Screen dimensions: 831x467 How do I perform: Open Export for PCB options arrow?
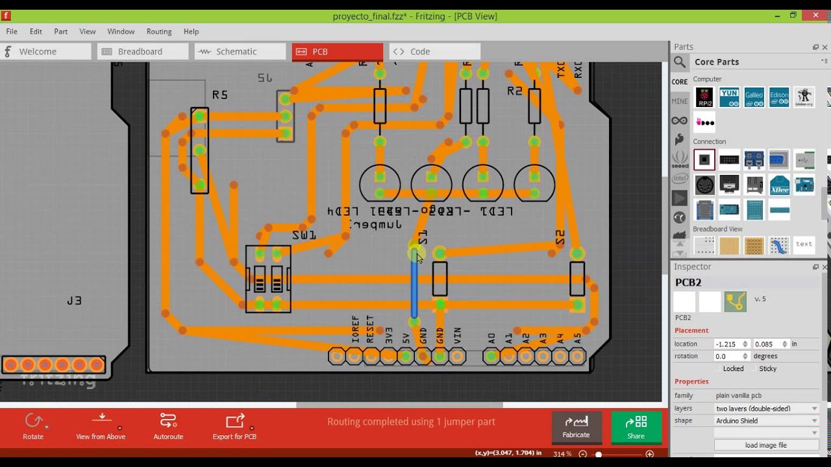[x=252, y=428]
